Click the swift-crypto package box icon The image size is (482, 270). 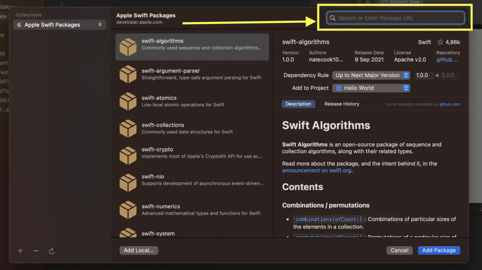tap(128, 155)
